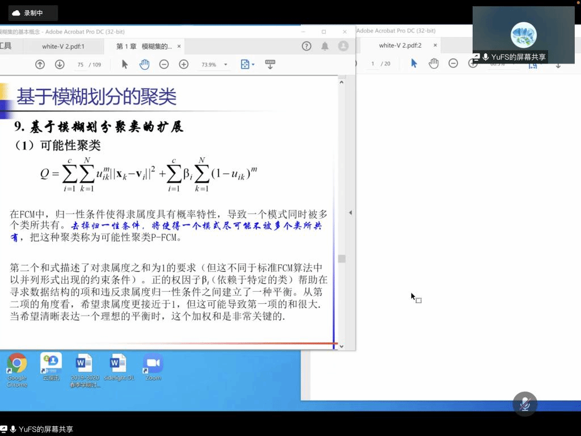The image size is (581, 436).
Task: Open the Help question mark icon
Action: point(306,46)
